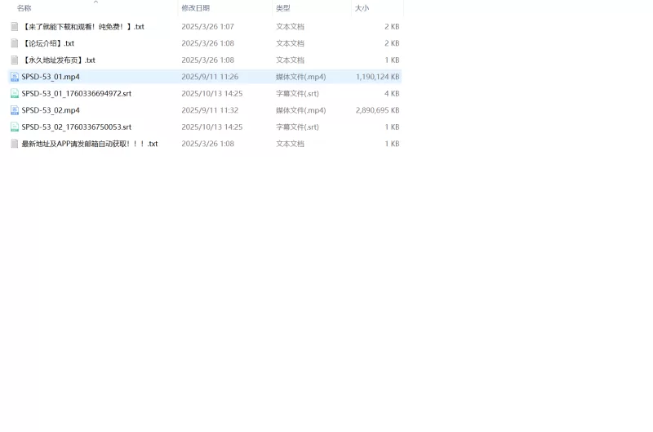Click the video icon of SPSD-53_01.mp4
Image resolution: width=653 pixels, height=432 pixels.
point(14,77)
